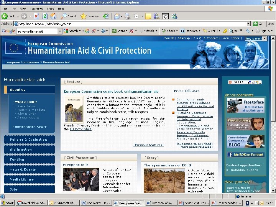Click Google toolbar Sidewiki button
Screen dimensions: 276x207
[147, 31]
